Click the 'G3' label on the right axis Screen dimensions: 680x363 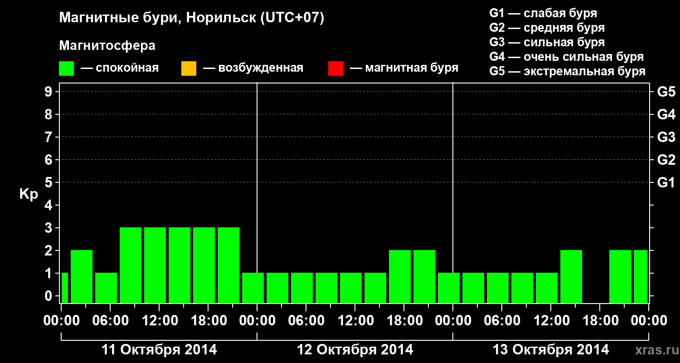coord(666,137)
